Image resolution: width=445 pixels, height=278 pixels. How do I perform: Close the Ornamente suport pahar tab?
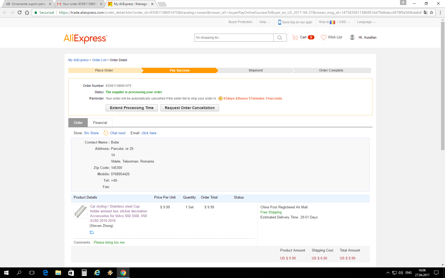tap(50, 4)
